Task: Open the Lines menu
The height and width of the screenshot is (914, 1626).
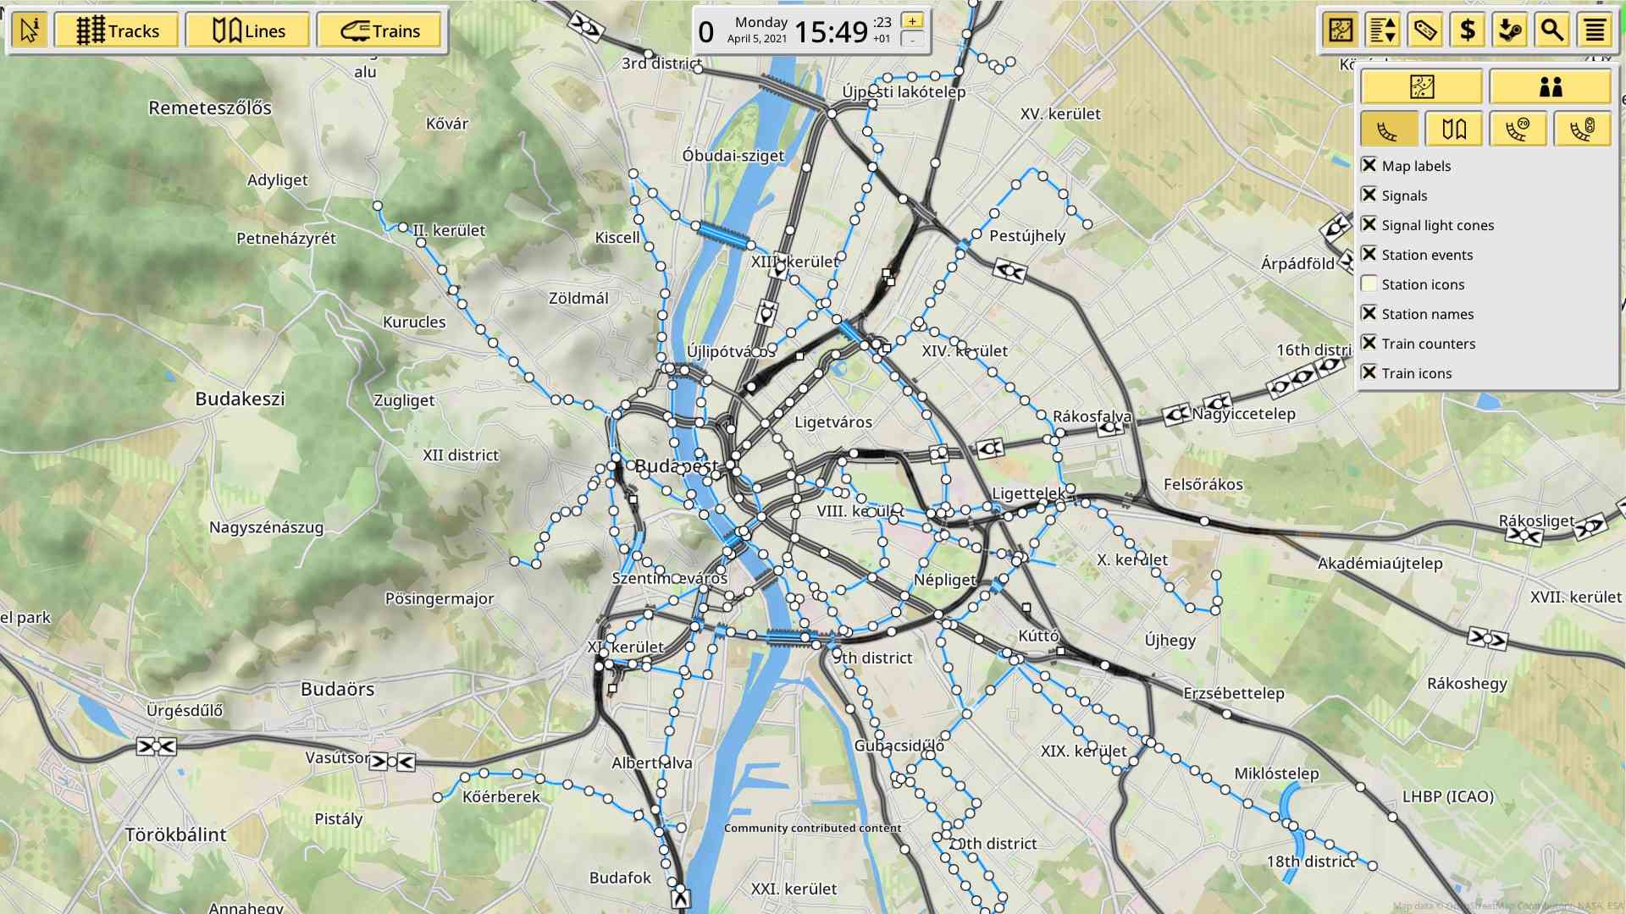Action: 248,30
